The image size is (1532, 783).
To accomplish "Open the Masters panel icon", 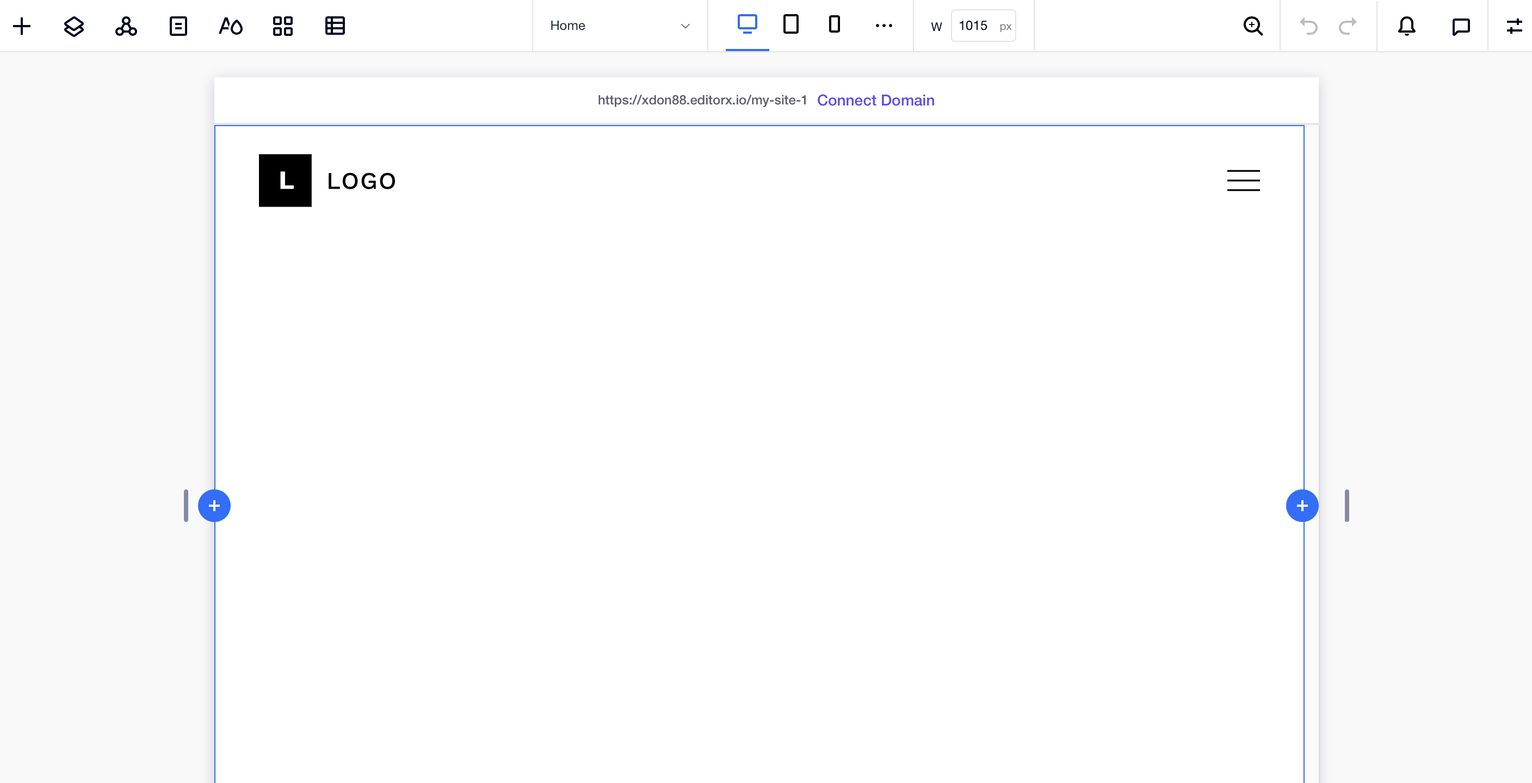I will click(x=126, y=26).
